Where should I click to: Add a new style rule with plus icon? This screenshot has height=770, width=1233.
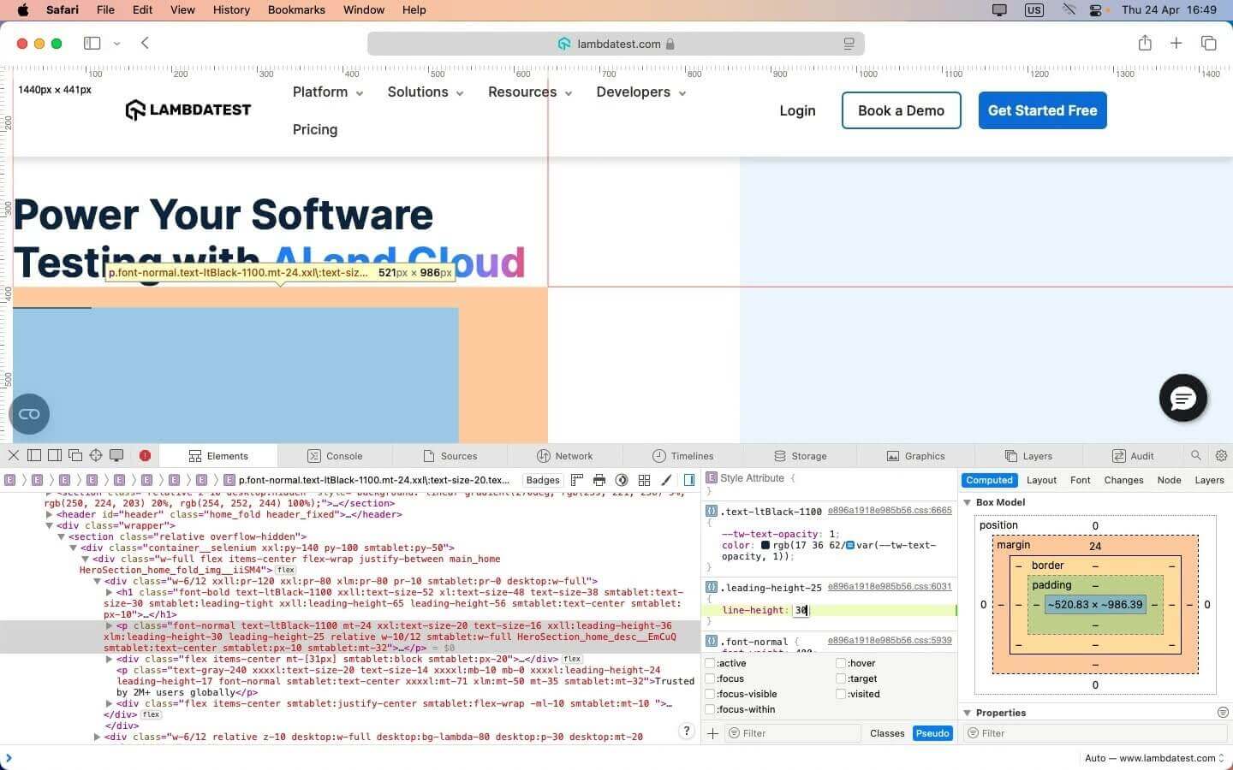(712, 733)
